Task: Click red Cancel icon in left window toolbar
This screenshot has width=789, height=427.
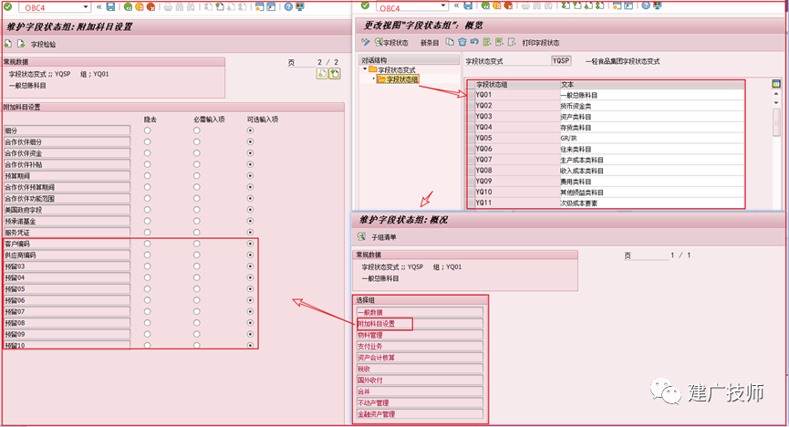Action: pyautogui.click(x=151, y=6)
